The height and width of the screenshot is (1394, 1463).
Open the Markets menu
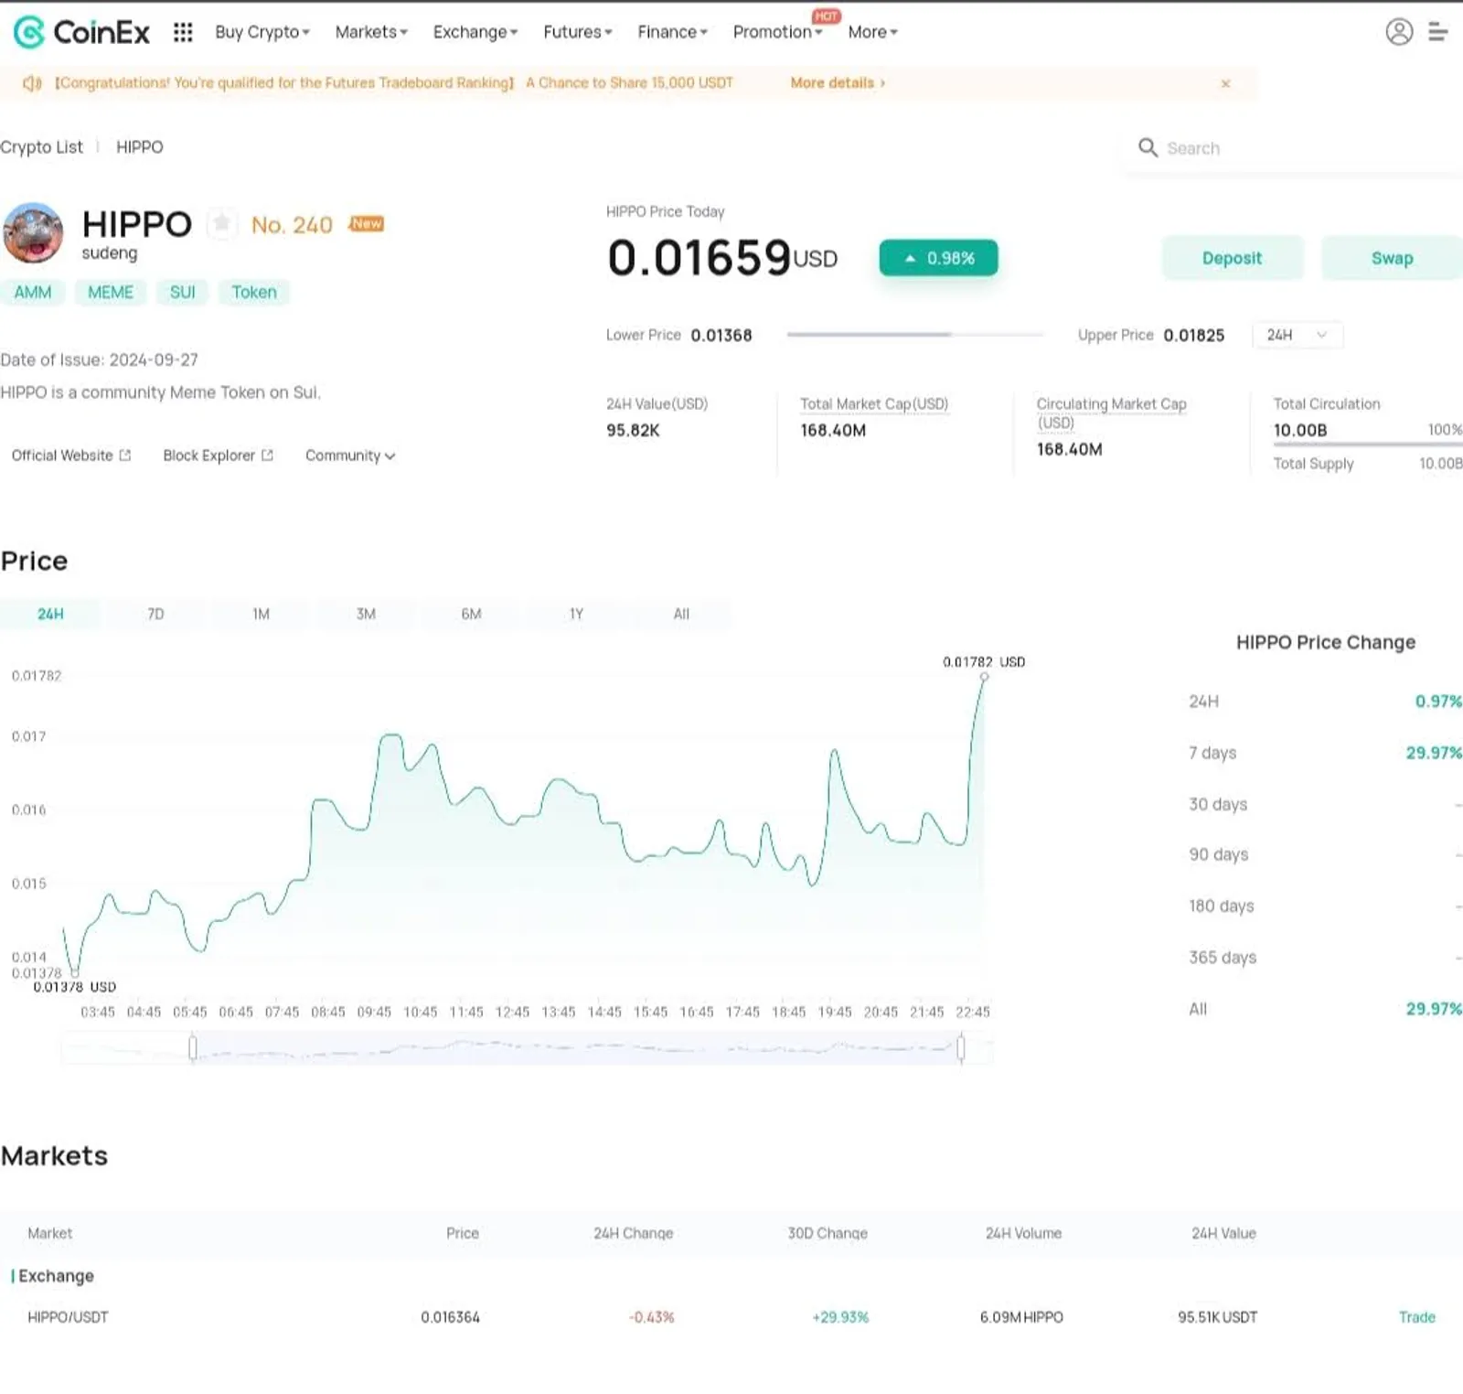(371, 32)
